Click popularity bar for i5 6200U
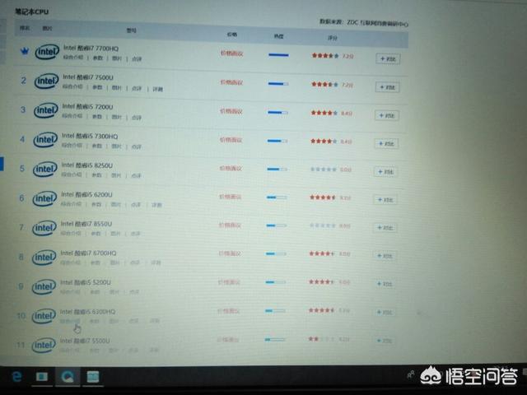The width and height of the screenshot is (527, 395). point(277,197)
